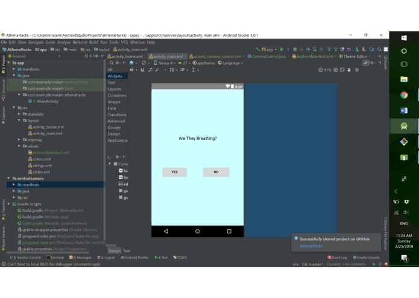Expand the mipmap folder

[x=19, y=139]
